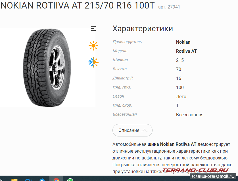Click the Характеристики section heading
This screenshot has width=238, height=181.
143,28
